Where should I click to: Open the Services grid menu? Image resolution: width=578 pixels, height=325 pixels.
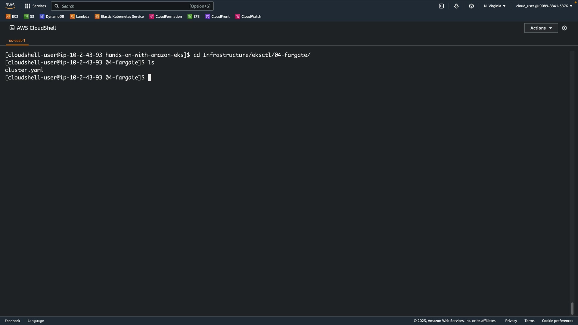click(35, 6)
